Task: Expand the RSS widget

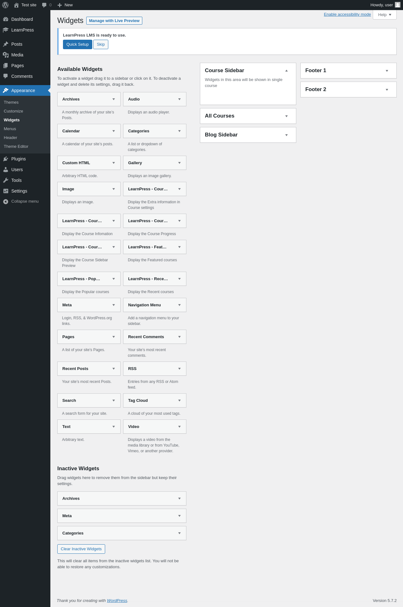Action: (x=179, y=369)
